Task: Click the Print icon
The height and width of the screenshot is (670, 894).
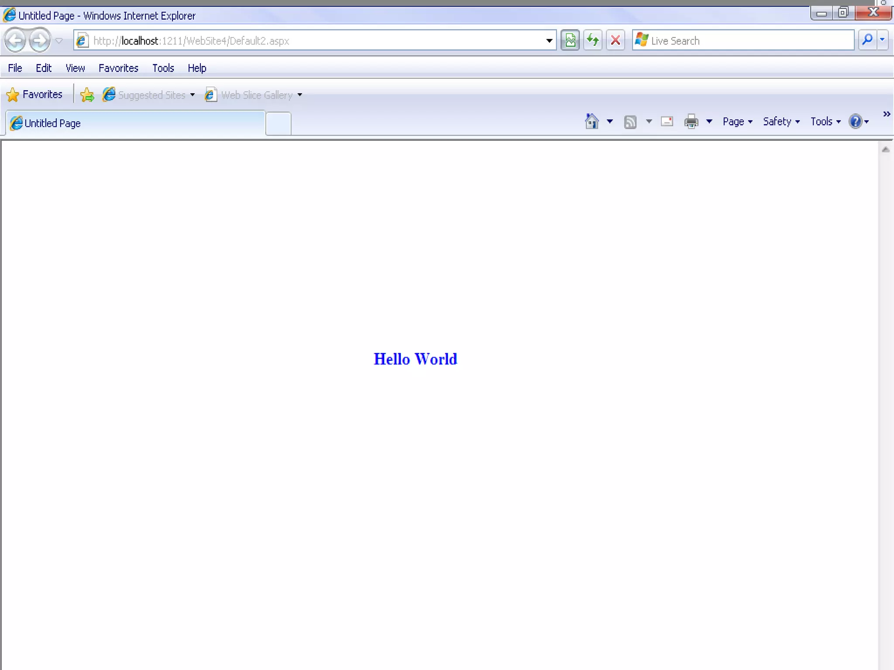Action: [691, 122]
